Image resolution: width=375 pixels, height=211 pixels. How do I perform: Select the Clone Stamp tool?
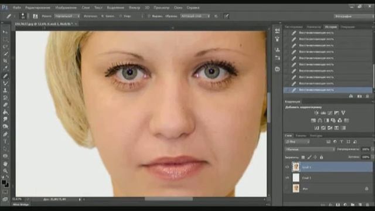click(5, 90)
